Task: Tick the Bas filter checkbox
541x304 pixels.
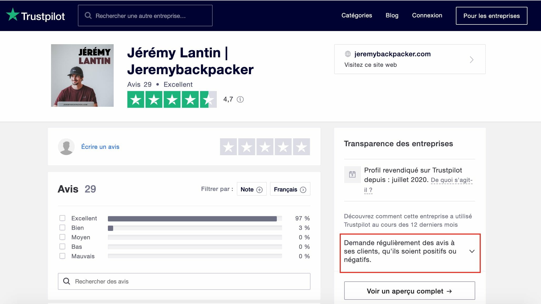Action: click(x=62, y=246)
